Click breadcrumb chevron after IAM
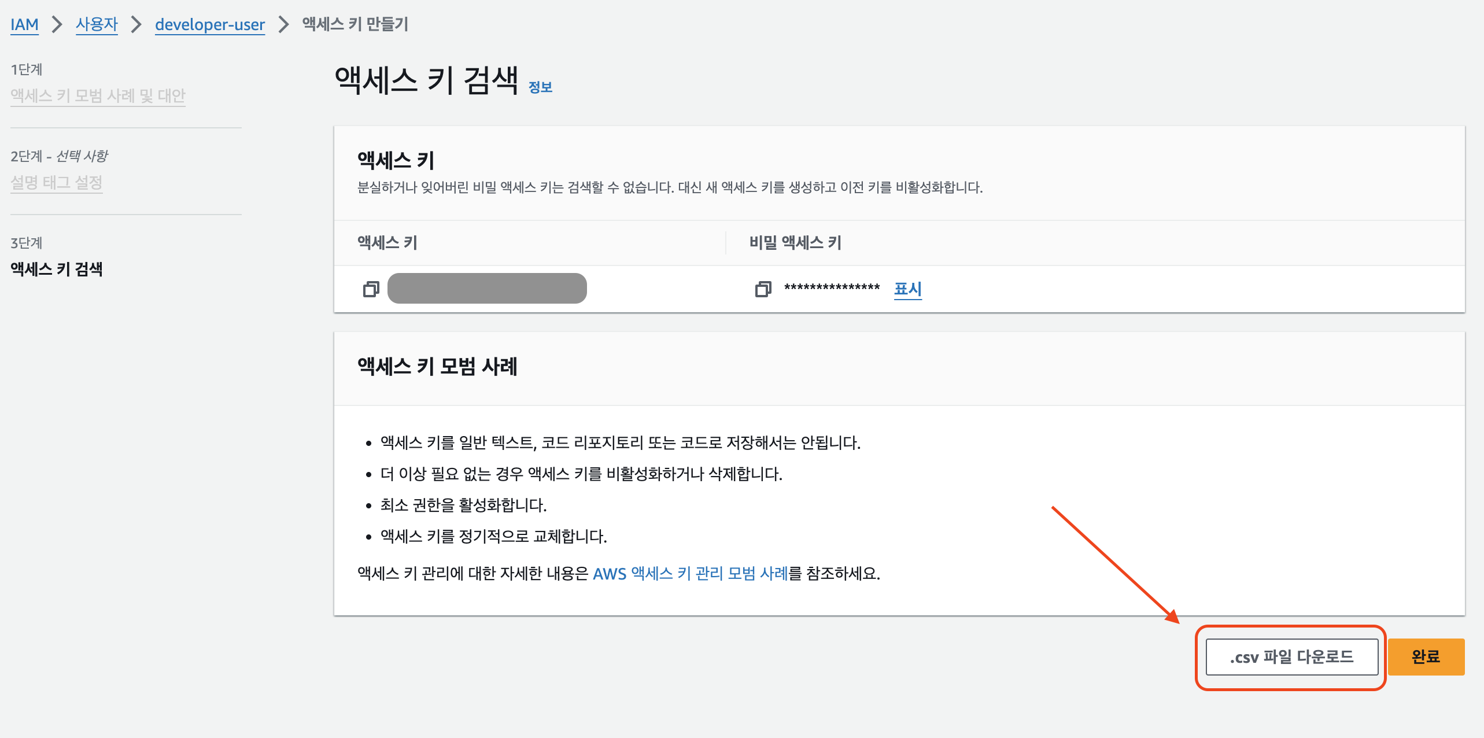This screenshot has height=738, width=1484. pyautogui.click(x=57, y=24)
